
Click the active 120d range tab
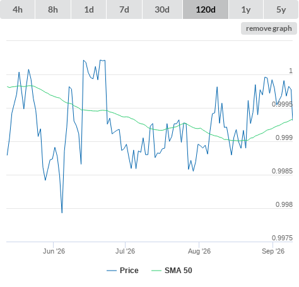[x=206, y=9]
